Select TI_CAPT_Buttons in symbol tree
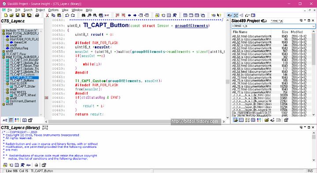This screenshot has height=173, width=317. click(22, 80)
